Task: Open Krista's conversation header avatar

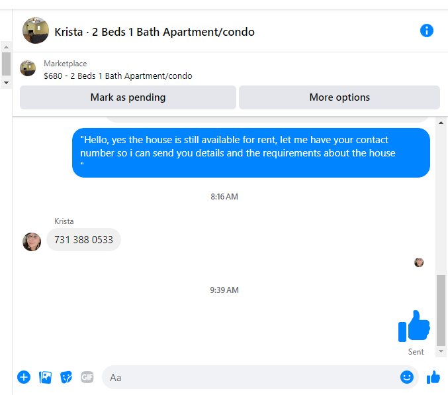Action: point(36,30)
